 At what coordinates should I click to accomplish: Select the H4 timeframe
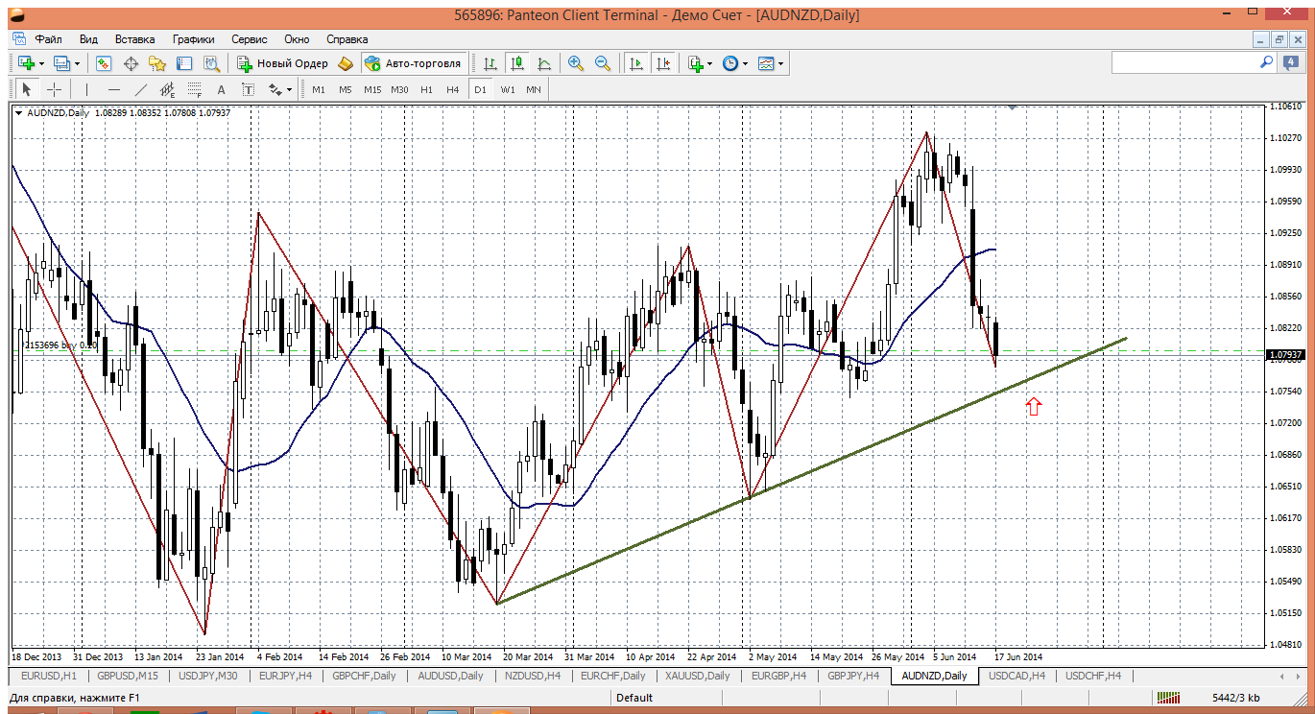point(453,89)
